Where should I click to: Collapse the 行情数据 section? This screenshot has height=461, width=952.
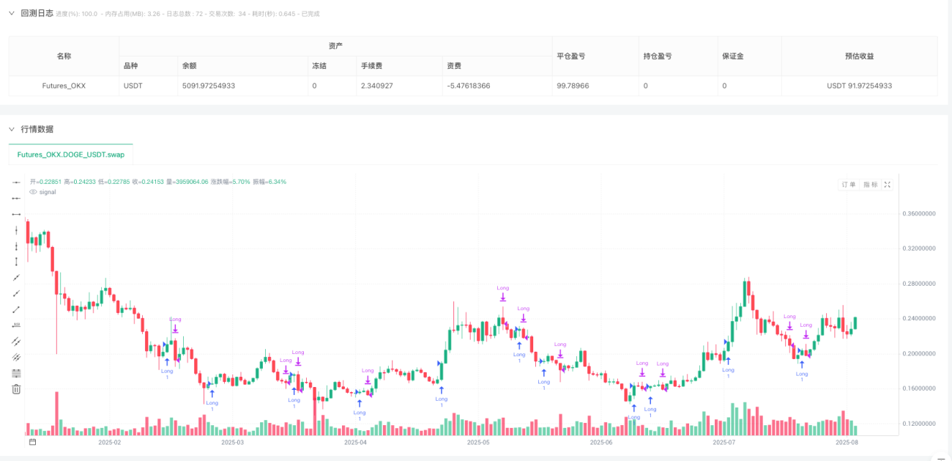point(12,129)
